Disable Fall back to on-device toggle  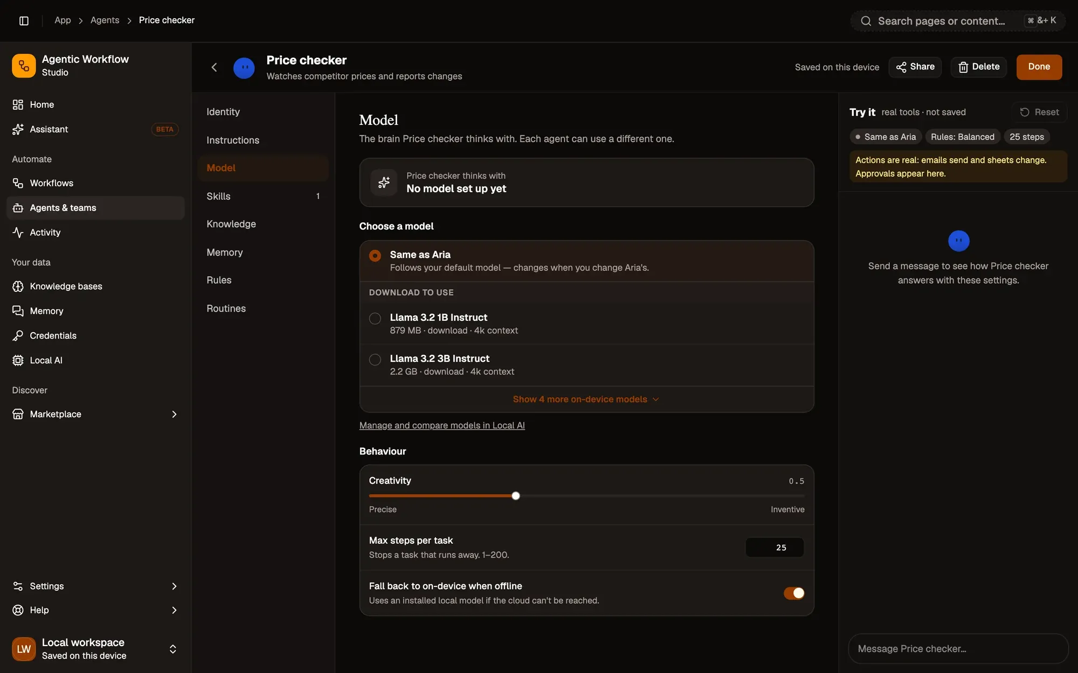[x=794, y=593]
